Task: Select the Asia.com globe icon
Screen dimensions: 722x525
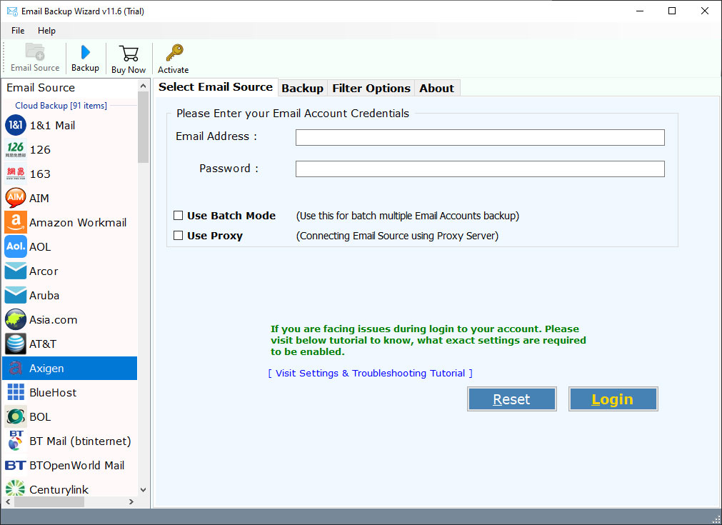Action: tap(16, 319)
